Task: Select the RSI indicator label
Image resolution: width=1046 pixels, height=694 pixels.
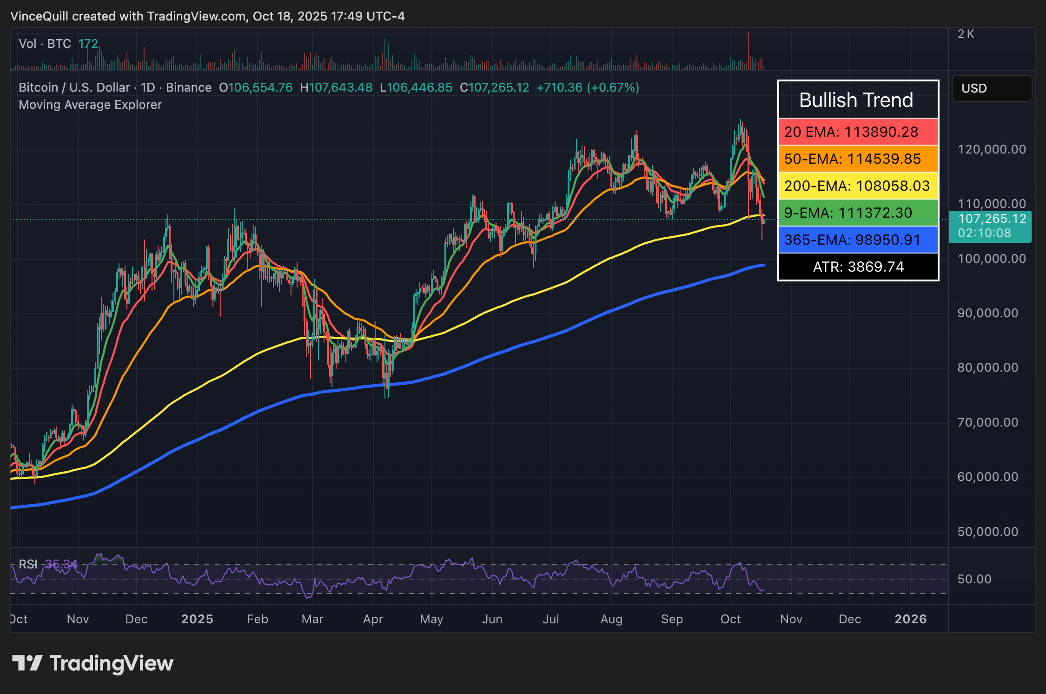Action: coord(29,564)
